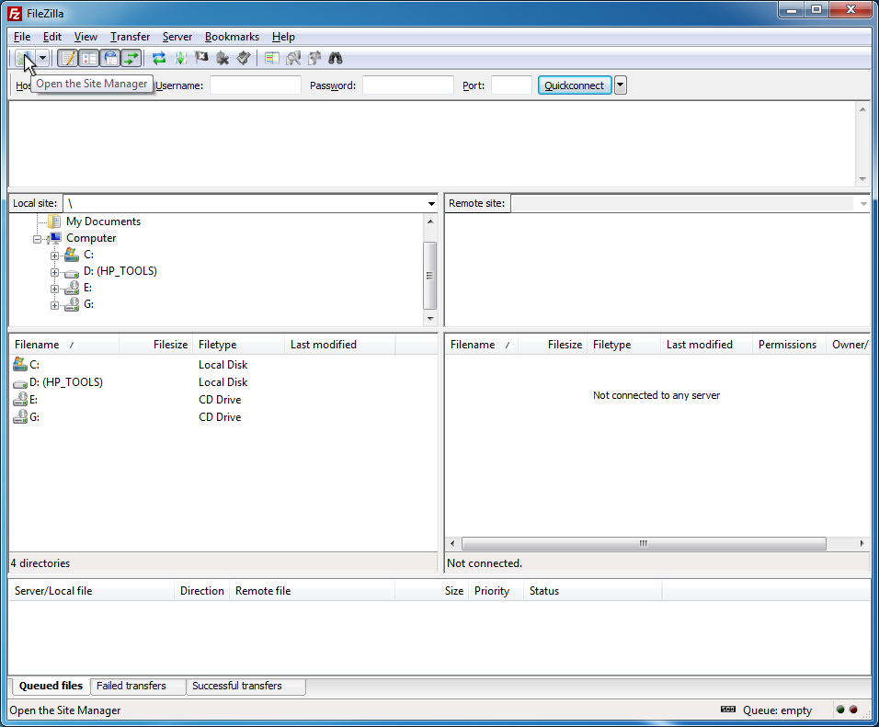Image resolution: width=879 pixels, height=727 pixels.
Task: Open the Bookmarks menu
Action: [232, 37]
